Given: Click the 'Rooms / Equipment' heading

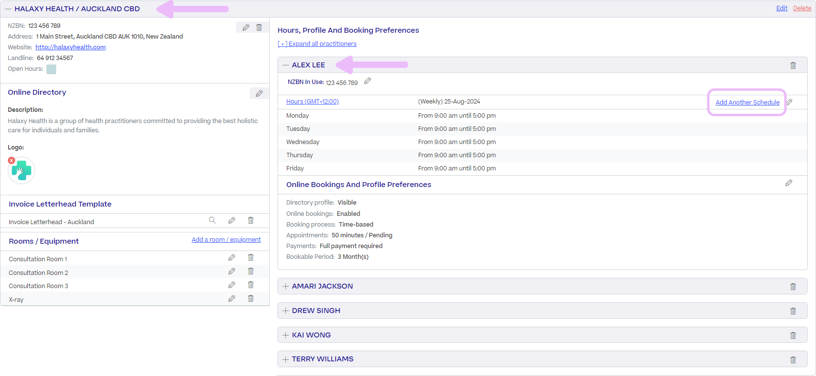Looking at the screenshot, I should 43,241.
